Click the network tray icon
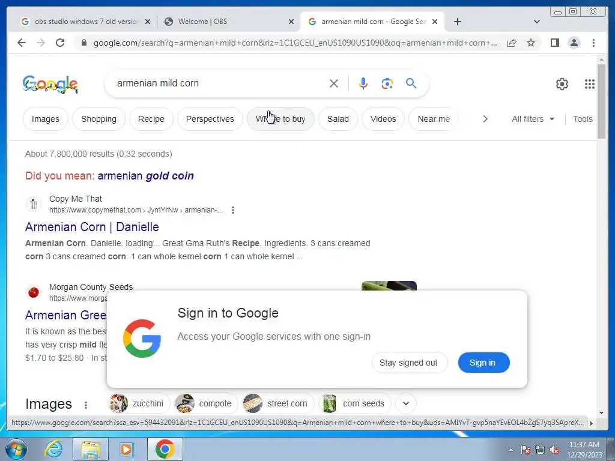The image size is (615, 461). coord(540,450)
